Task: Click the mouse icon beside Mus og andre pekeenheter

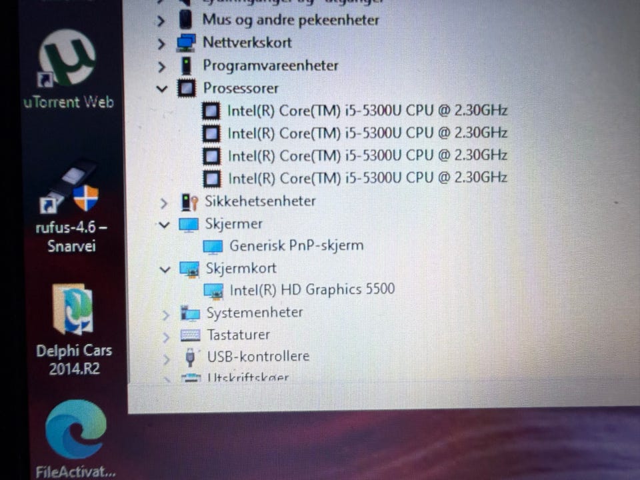Action: [x=186, y=19]
